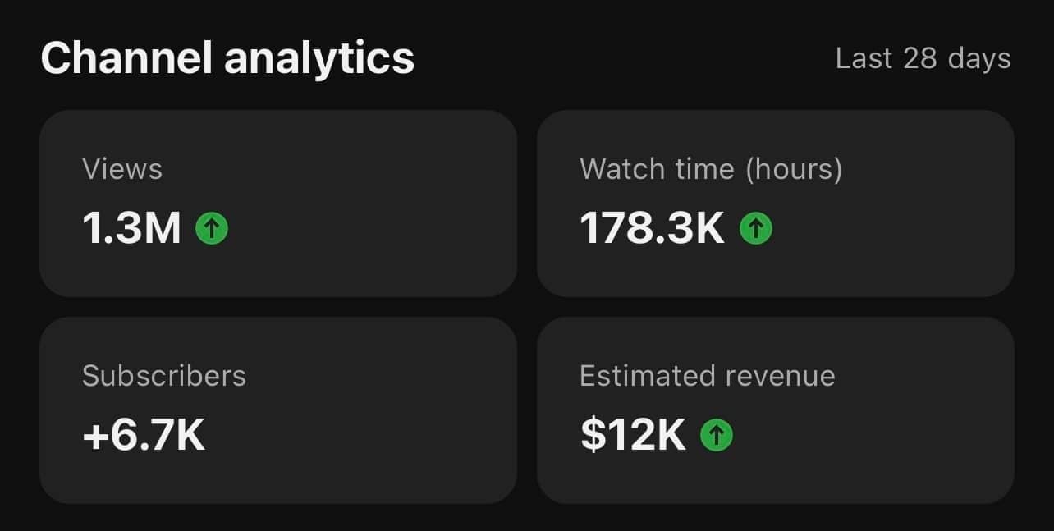Click the green up arrow beside Views
The width and height of the screenshot is (1054, 531).
click(x=212, y=229)
